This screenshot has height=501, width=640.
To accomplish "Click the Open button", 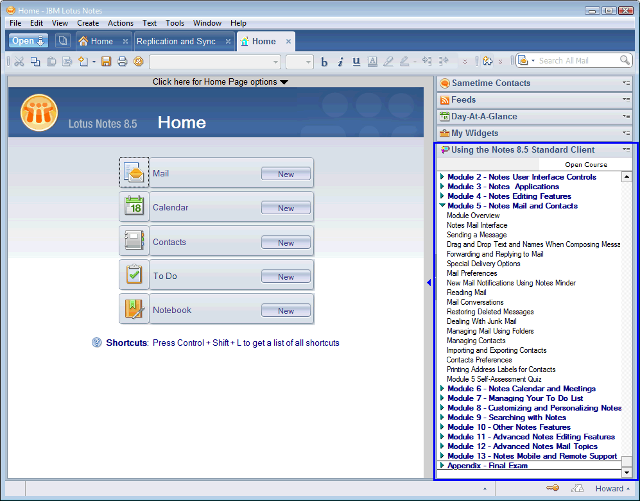I will [x=28, y=40].
